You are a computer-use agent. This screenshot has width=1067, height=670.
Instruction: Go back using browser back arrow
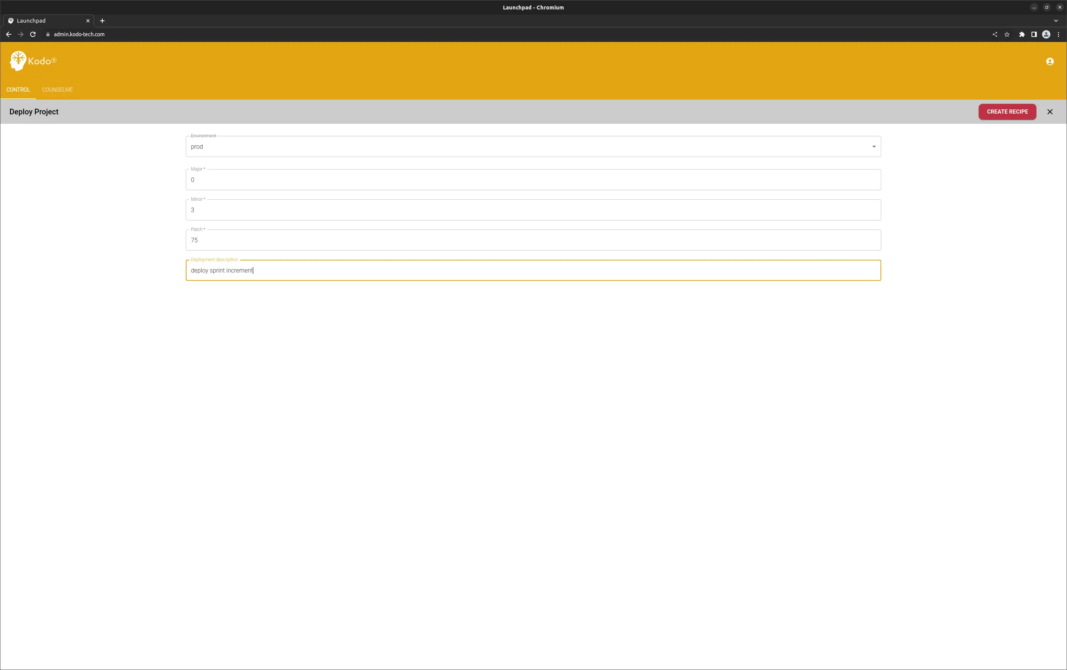[x=8, y=34]
